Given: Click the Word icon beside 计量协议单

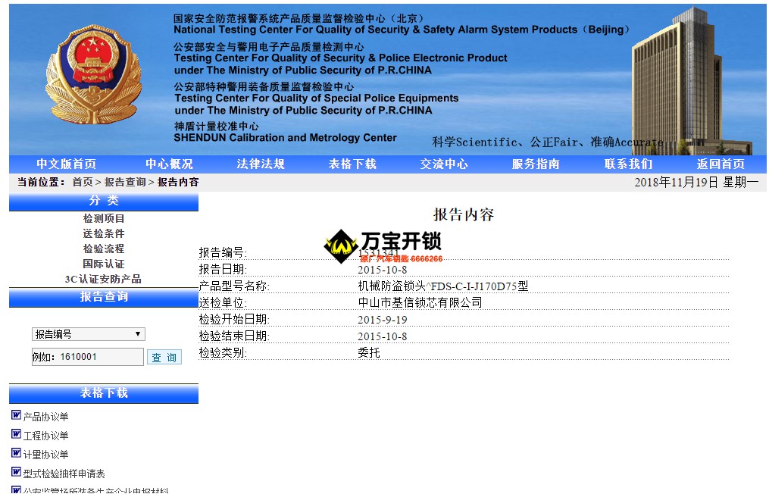Looking at the screenshot, I should click(x=16, y=453).
